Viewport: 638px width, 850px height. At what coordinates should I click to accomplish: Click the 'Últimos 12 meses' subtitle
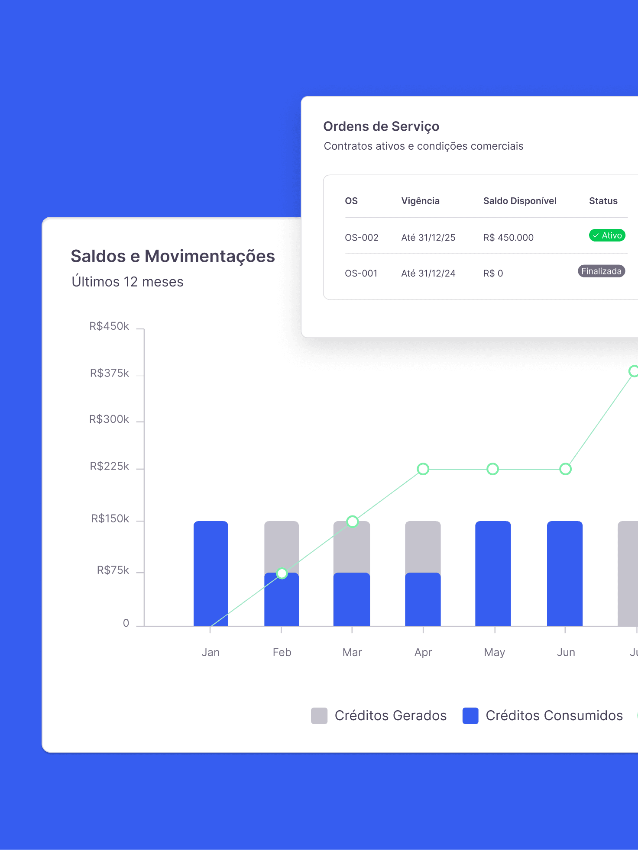click(127, 282)
